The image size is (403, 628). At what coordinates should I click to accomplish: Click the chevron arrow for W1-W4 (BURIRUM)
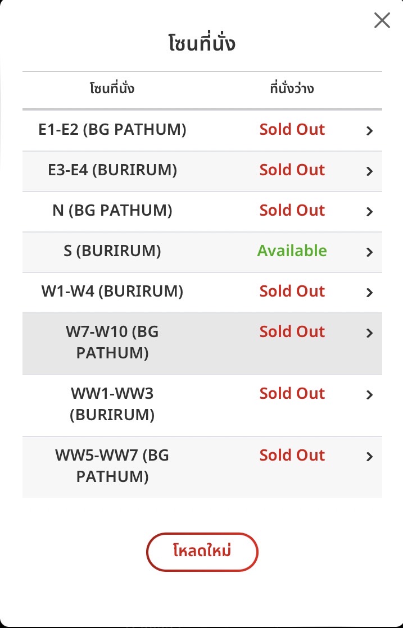[369, 293]
